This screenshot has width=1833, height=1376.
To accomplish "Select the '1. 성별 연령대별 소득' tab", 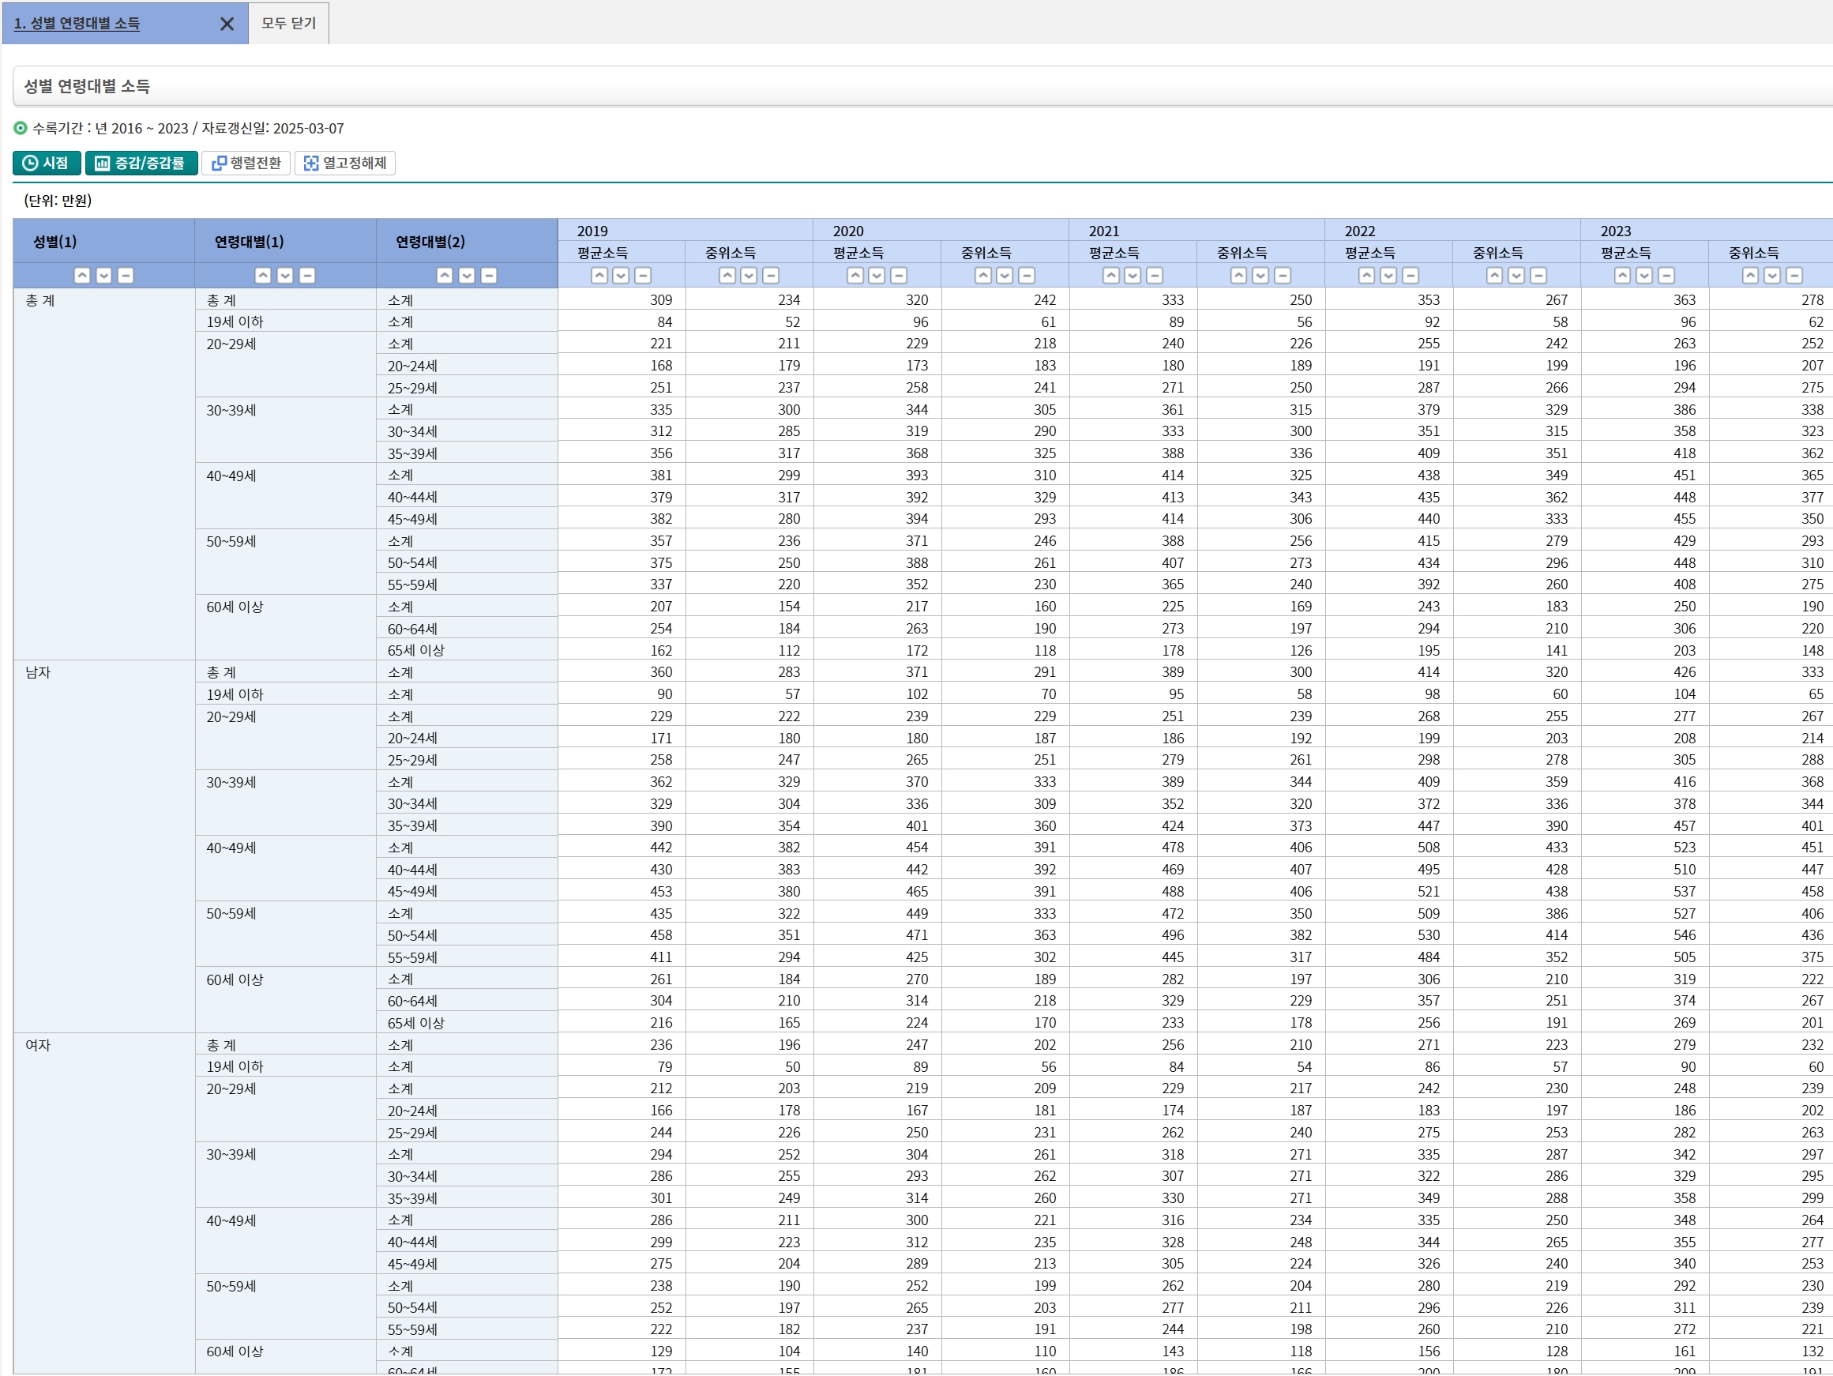I will pos(77,24).
